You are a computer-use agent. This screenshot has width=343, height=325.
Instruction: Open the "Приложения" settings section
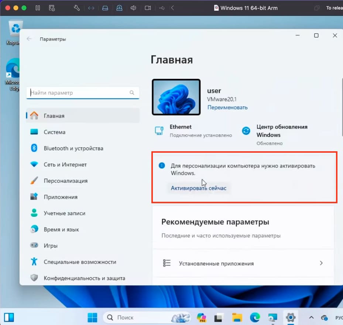point(83,197)
